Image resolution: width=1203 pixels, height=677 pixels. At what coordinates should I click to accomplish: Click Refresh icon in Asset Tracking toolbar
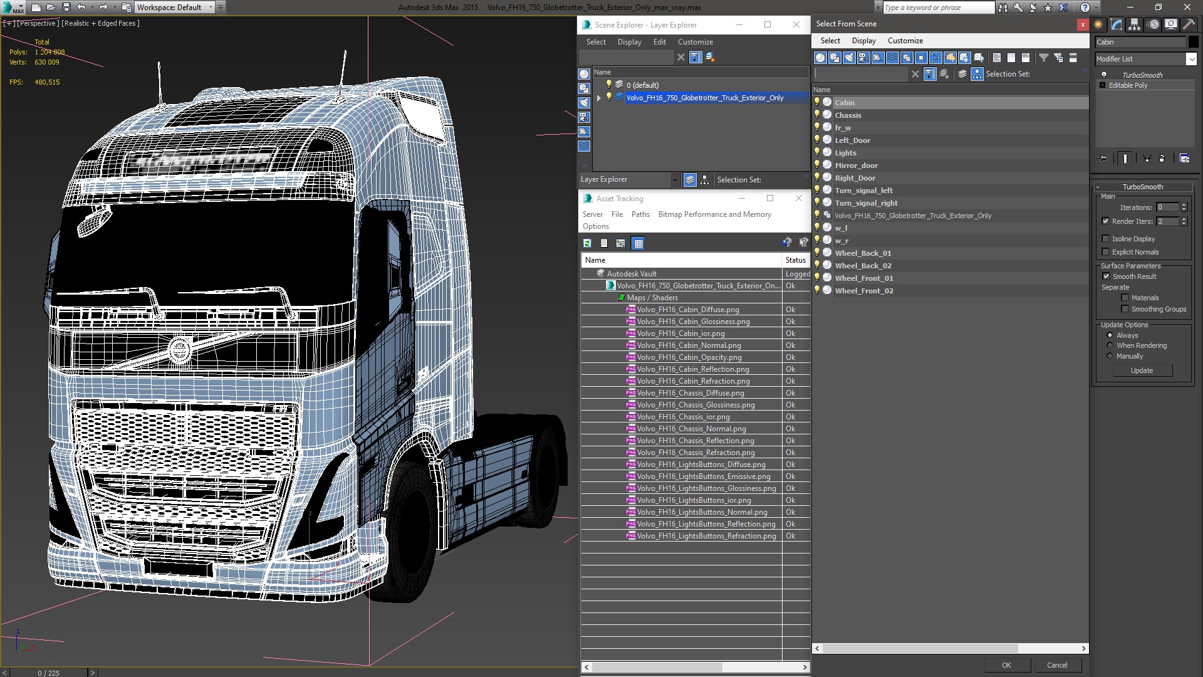click(587, 243)
